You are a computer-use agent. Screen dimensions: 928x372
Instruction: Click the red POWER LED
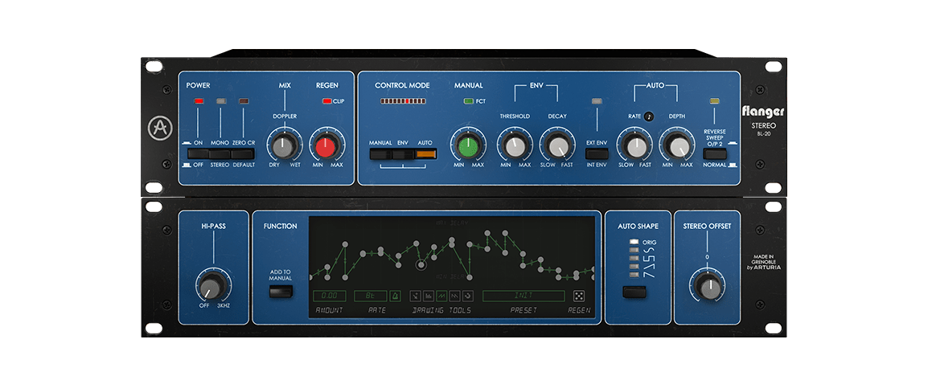coord(199,101)
